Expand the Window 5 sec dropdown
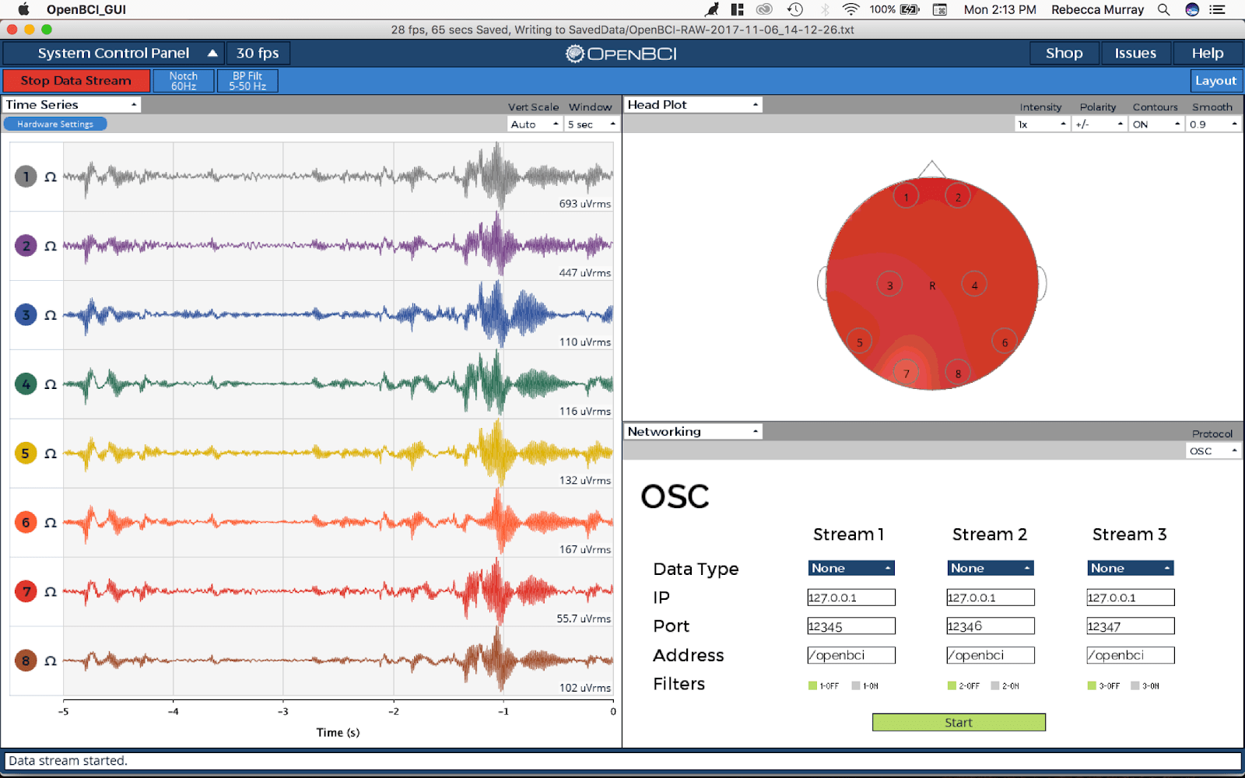Screen dimensions: 1245x778 point(591,124)
